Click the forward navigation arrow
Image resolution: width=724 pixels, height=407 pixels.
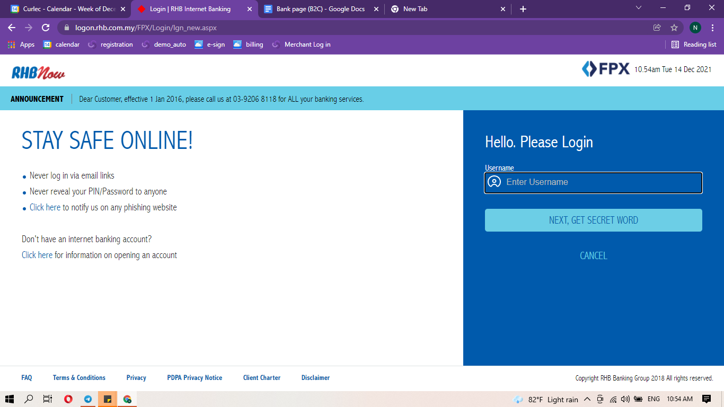coord(29,28)
